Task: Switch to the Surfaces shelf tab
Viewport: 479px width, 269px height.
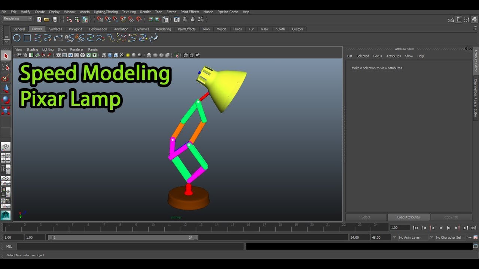Action: (55, 29)
